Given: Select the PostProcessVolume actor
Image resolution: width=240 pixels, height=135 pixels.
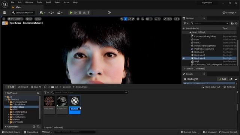Looking at the screenshot, I should click(204, 49).
